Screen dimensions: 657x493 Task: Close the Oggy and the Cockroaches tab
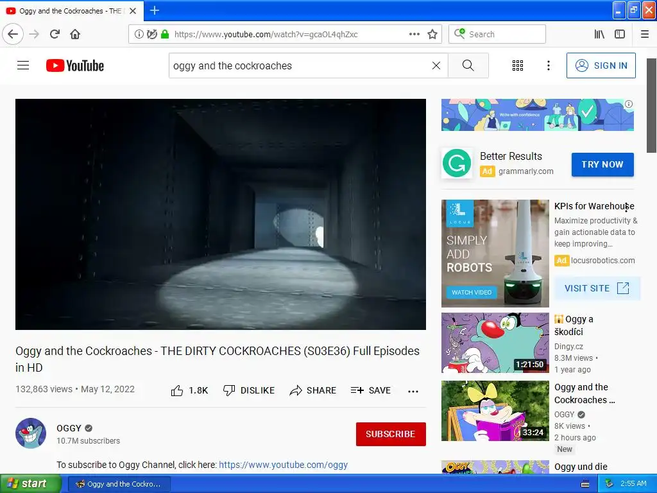pos(133,11)
